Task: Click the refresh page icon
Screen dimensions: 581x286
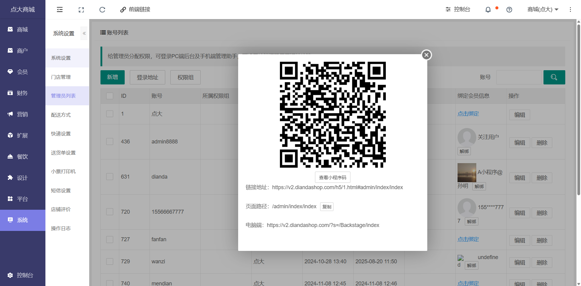Action: click(x=102, y=10)
